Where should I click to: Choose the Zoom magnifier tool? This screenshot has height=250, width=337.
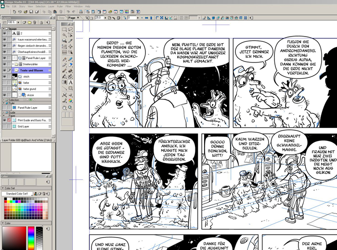click(x=71, y=107)
